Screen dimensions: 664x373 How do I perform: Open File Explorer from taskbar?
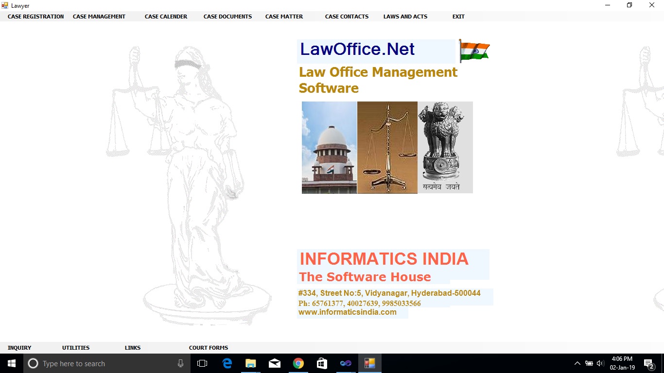coord(251,363)
